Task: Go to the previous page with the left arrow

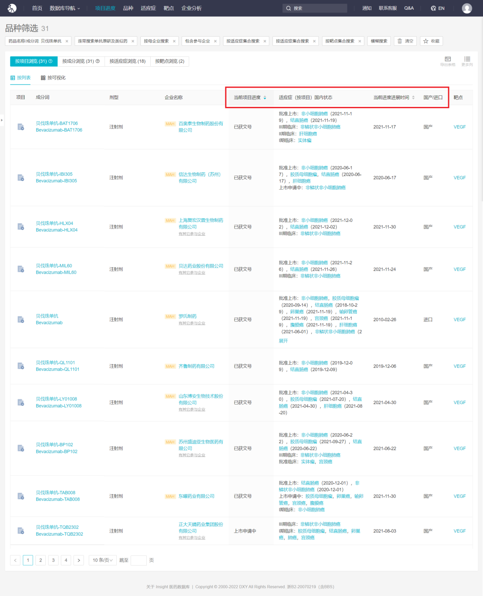Action: click(15, 560)
